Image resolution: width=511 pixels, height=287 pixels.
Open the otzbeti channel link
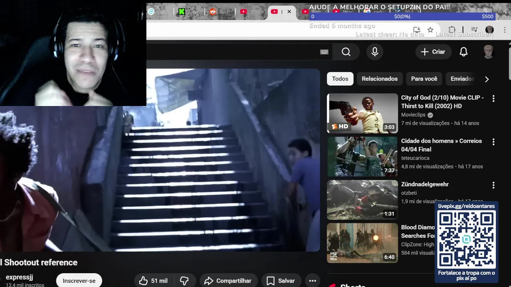409,193
